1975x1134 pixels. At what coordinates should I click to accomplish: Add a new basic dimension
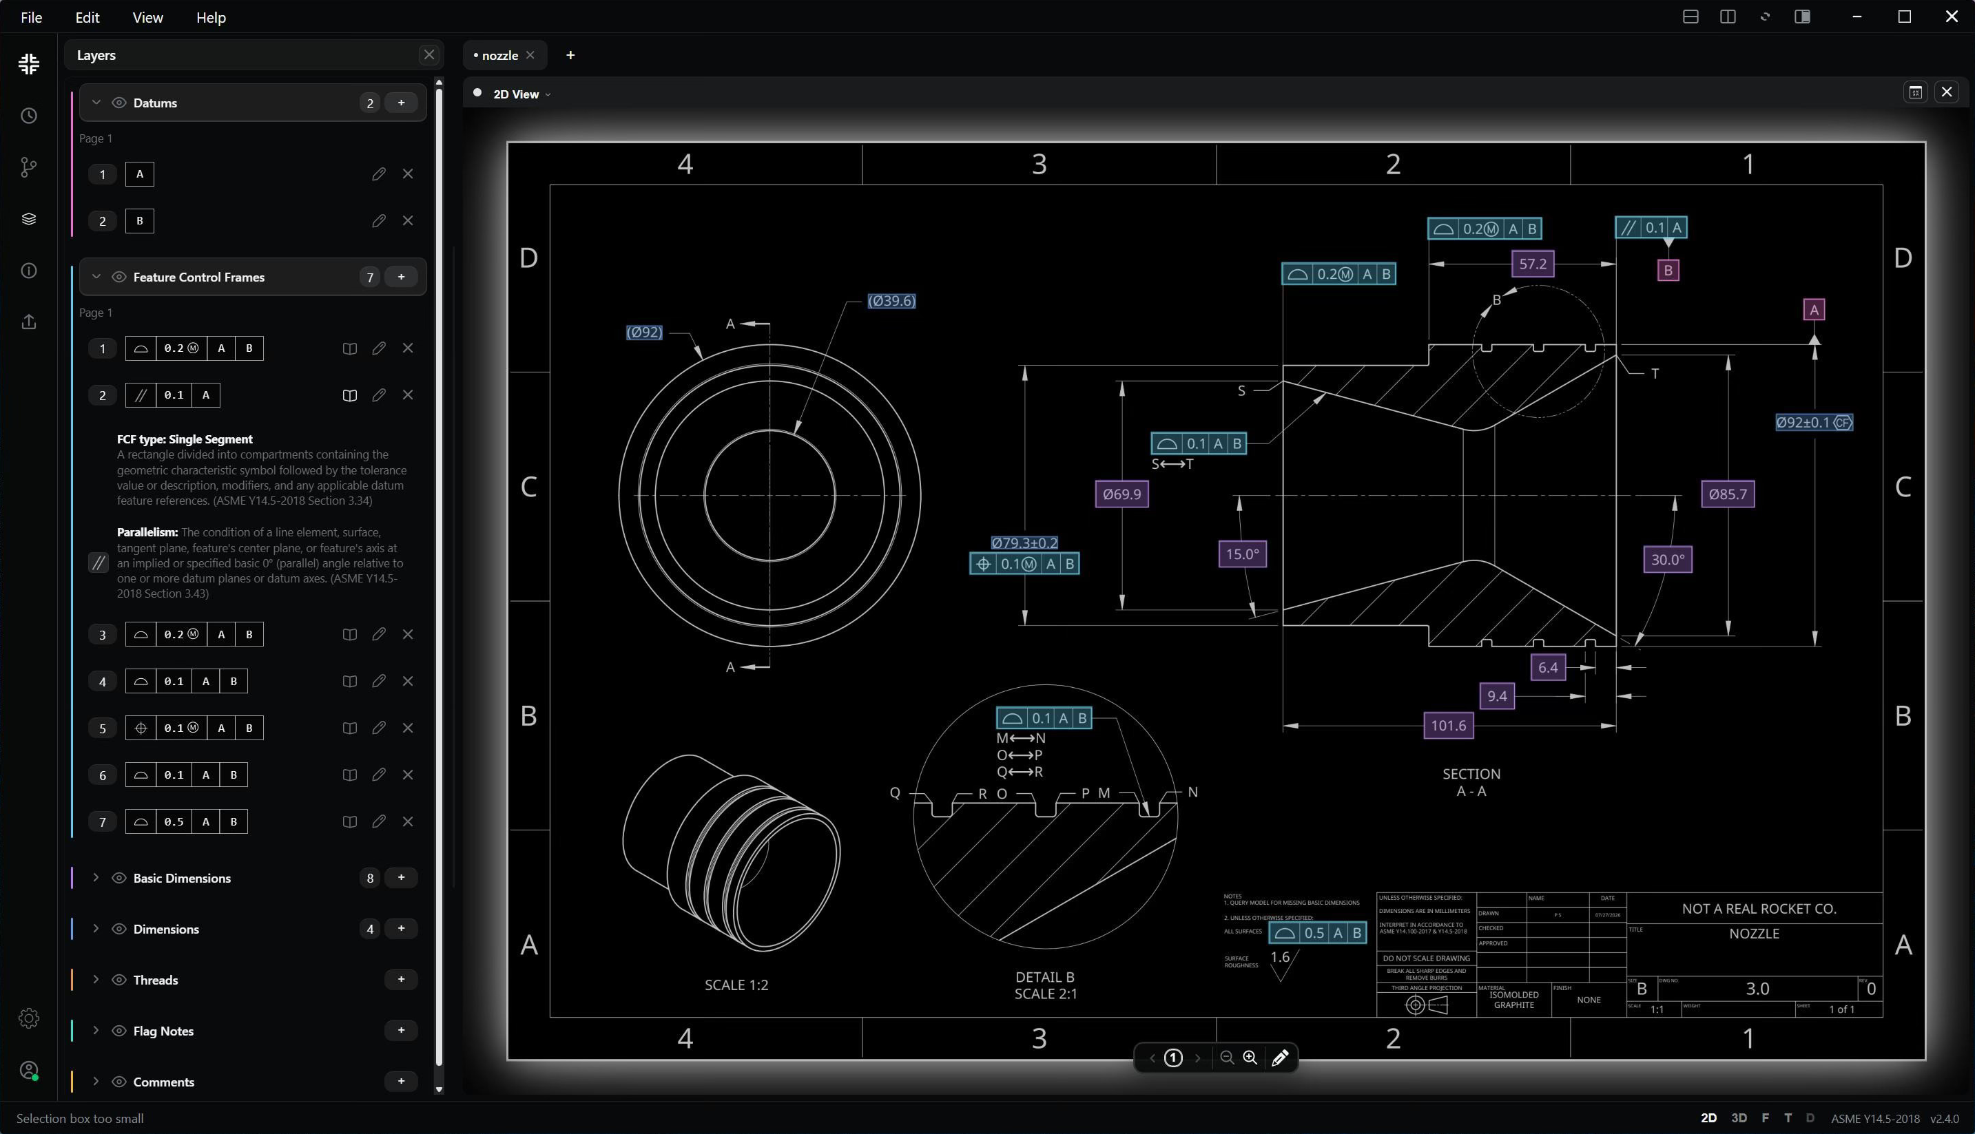pyautogui.click(x=401, y=878)
